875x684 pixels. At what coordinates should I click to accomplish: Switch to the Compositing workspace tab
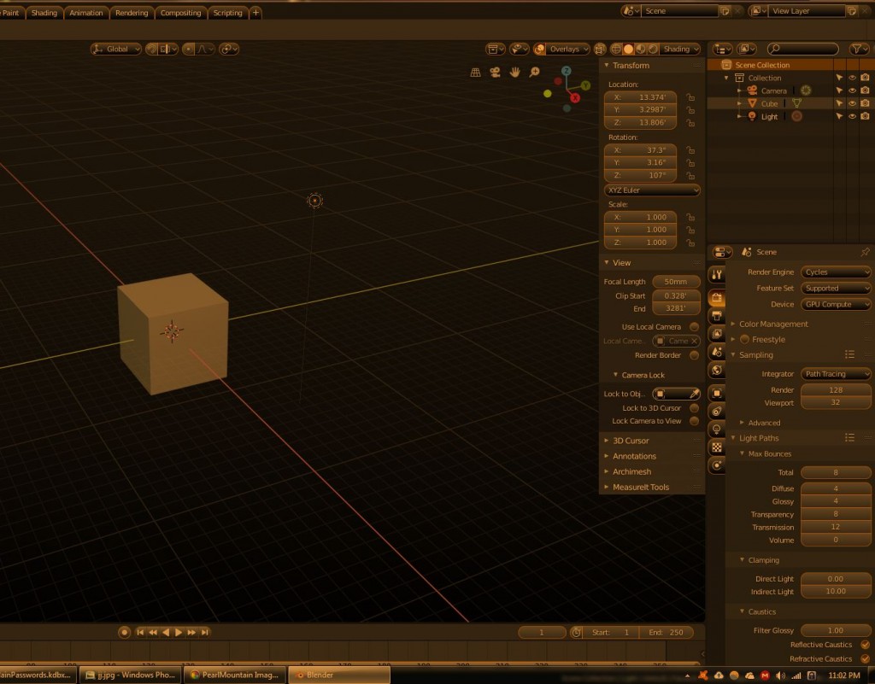(x=181, y=13)
